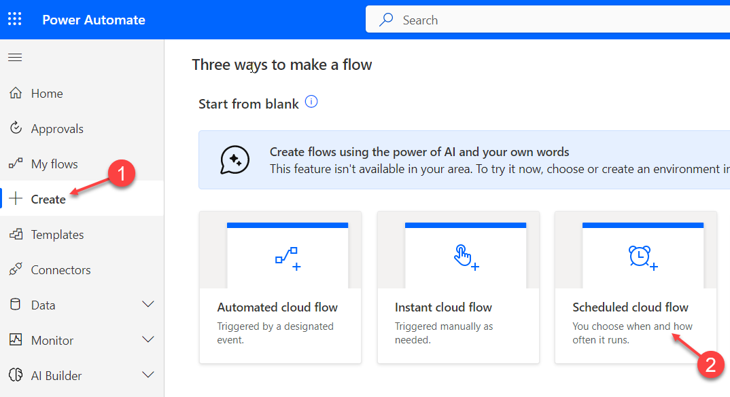Screen dimensions: 730x397
Task: Click the AI chat sparkle icon
Action: pyautogui.click(x=234, y=160)
